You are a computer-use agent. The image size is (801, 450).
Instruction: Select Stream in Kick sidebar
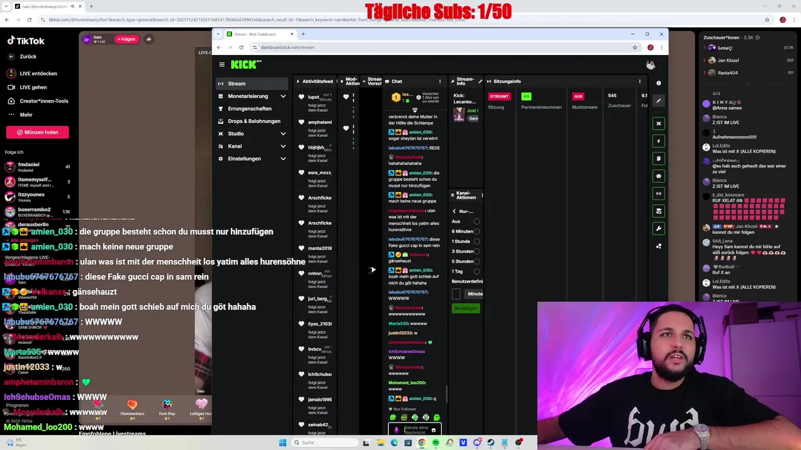(x=253, y=84)
